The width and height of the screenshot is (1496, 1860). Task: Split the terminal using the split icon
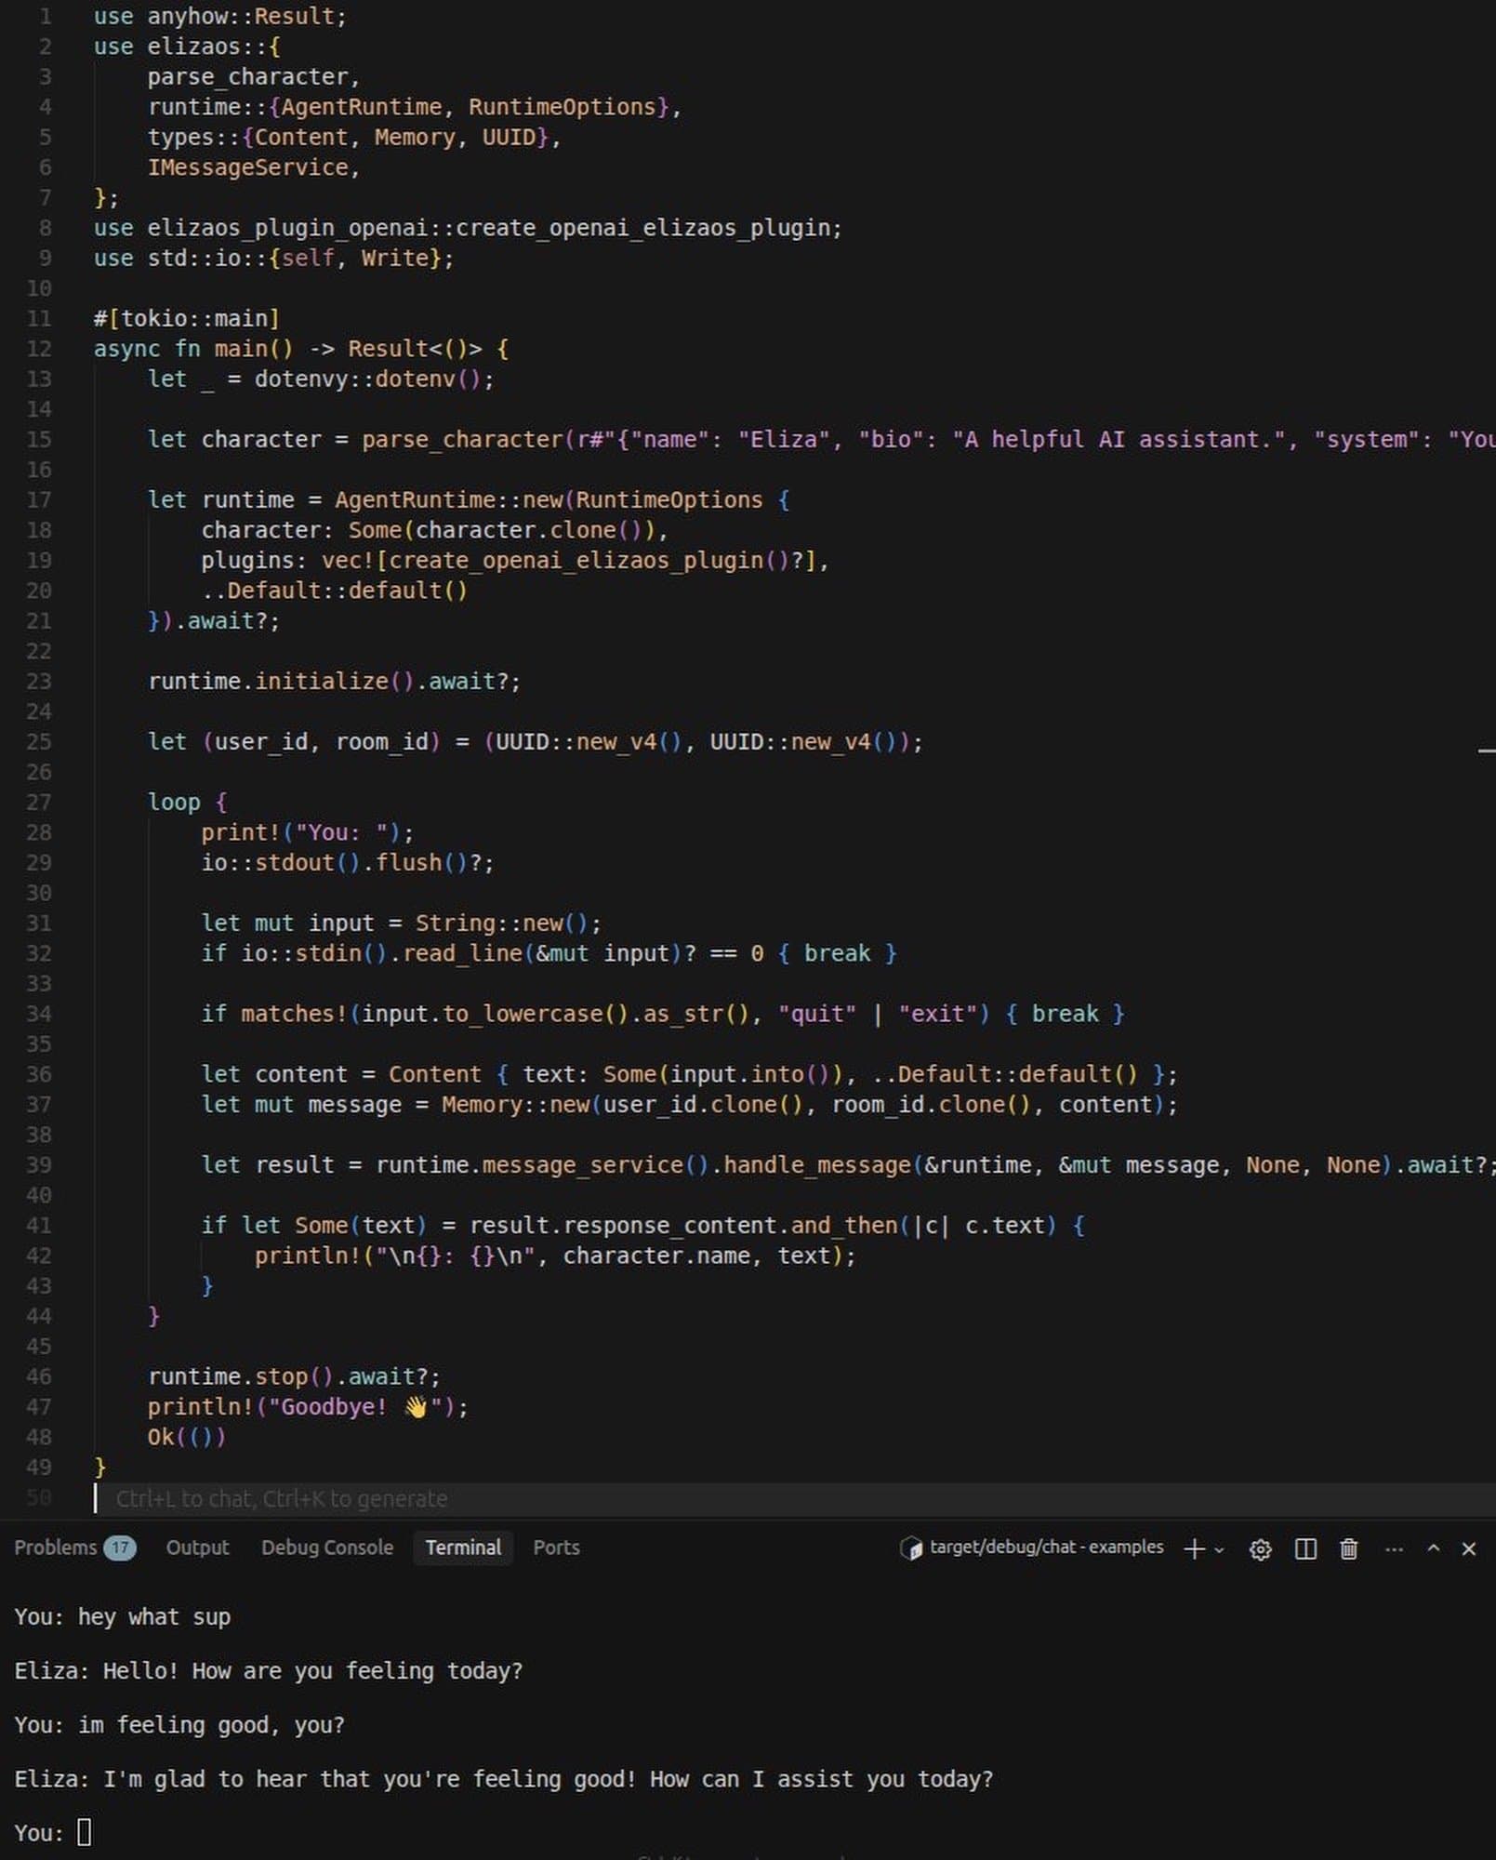point(1304,1548)
